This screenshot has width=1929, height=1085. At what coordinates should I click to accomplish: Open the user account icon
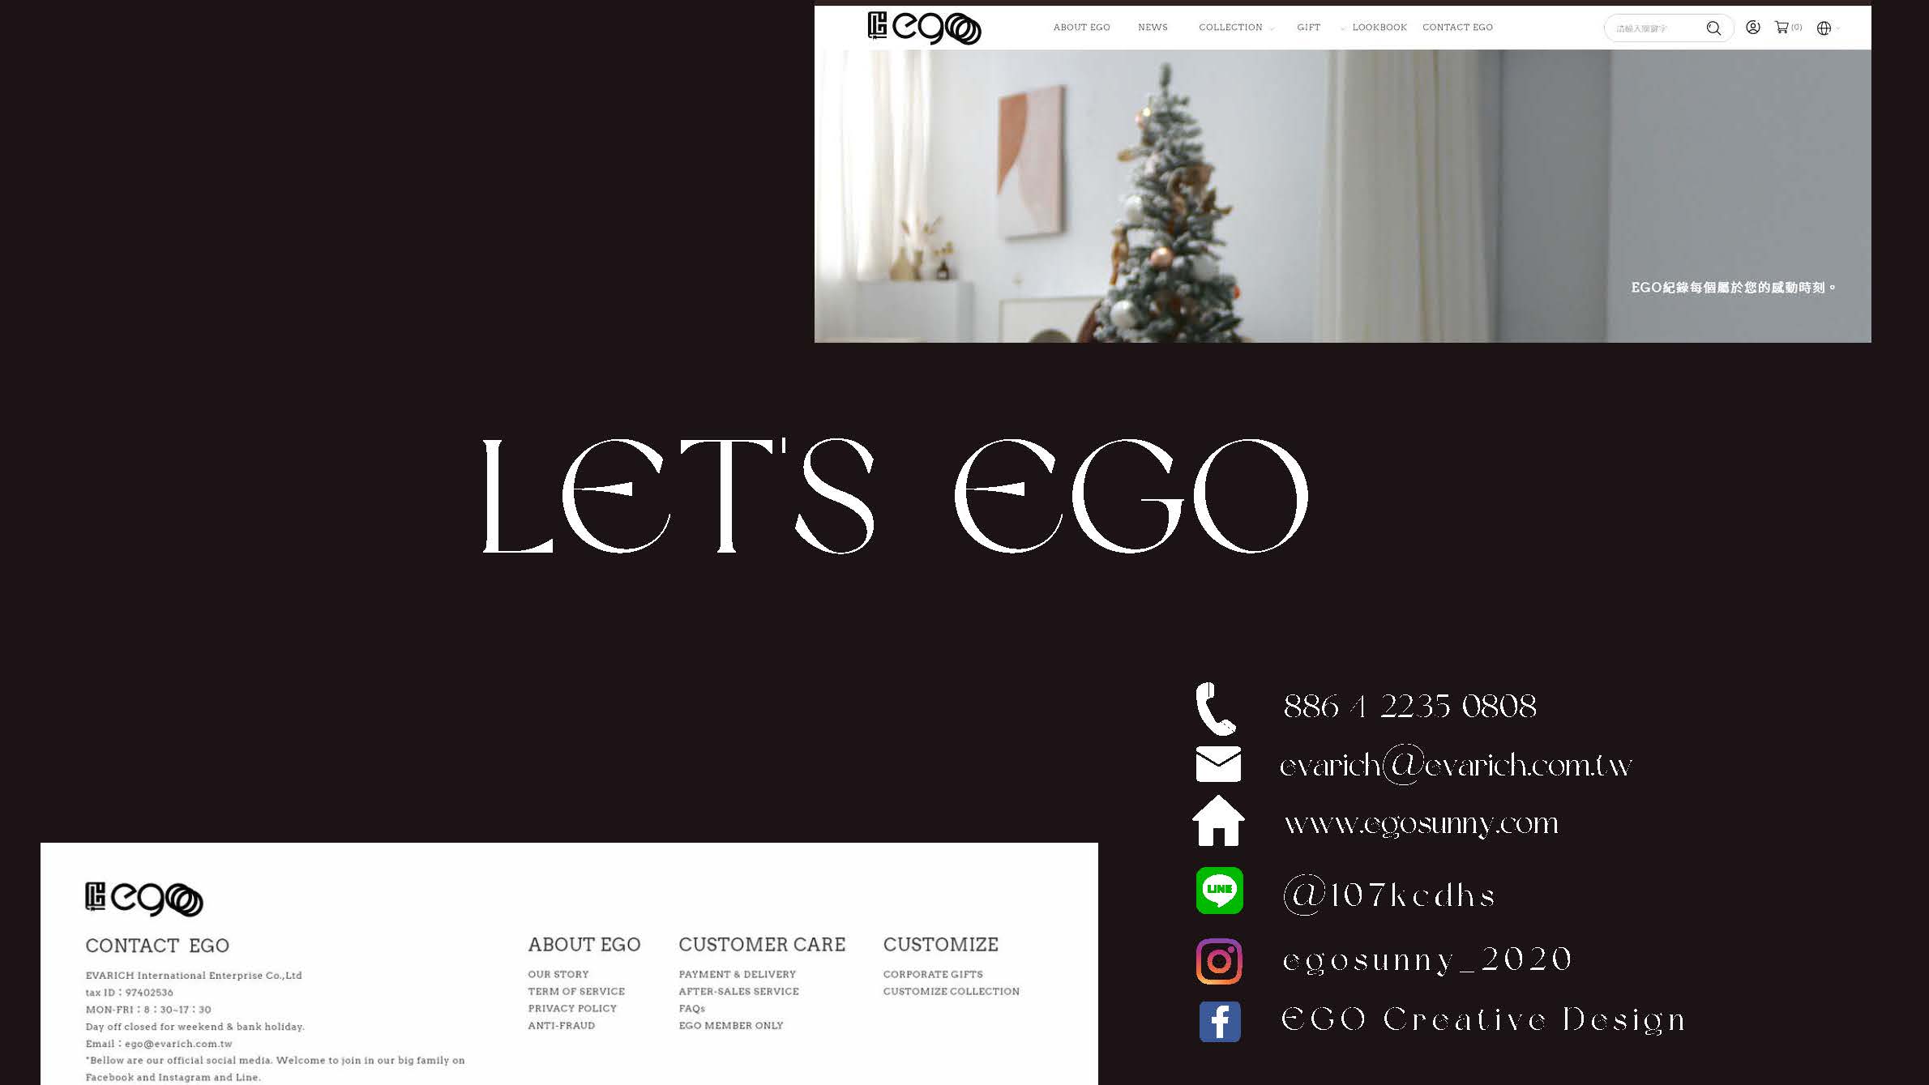point(1753,28)
